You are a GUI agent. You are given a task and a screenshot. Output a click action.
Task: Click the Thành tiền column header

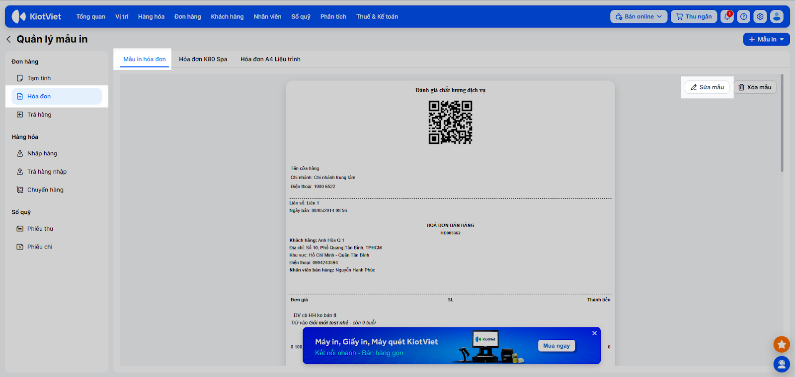tap(599, 300)
